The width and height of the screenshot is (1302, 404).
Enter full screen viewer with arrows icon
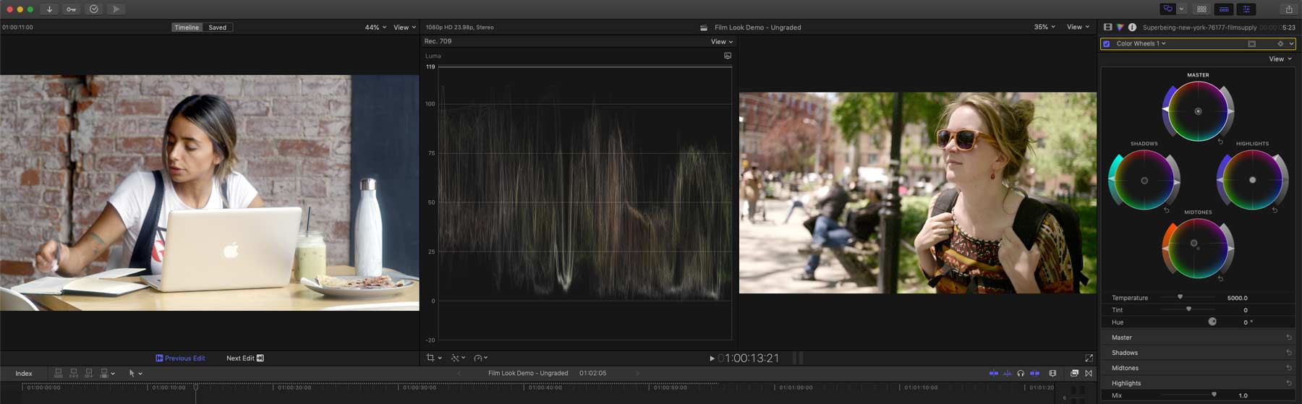1089,358
